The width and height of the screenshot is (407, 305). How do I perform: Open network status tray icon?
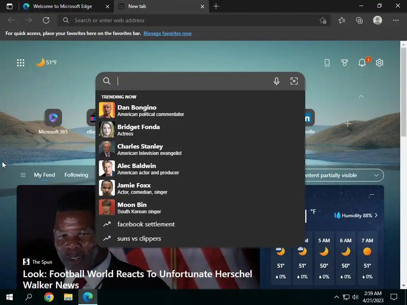click(346, 297)
